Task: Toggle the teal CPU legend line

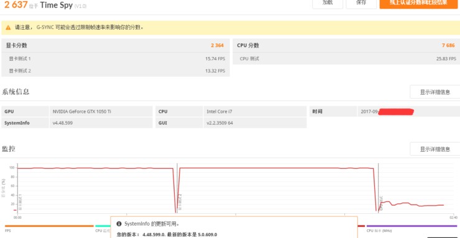Action: 103,226
